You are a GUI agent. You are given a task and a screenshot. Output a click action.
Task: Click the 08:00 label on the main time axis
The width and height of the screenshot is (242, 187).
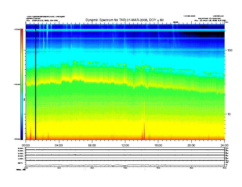[x=92, y=145]
